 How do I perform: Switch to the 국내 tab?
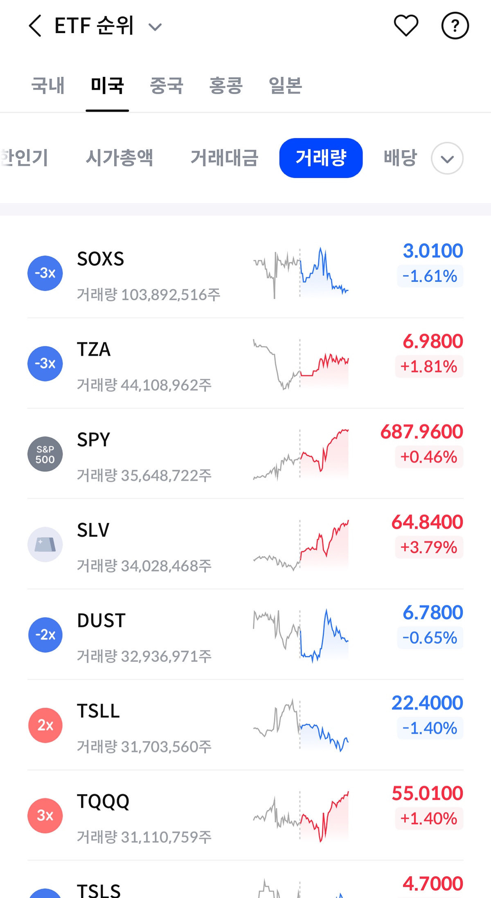[x=48, y=85]
